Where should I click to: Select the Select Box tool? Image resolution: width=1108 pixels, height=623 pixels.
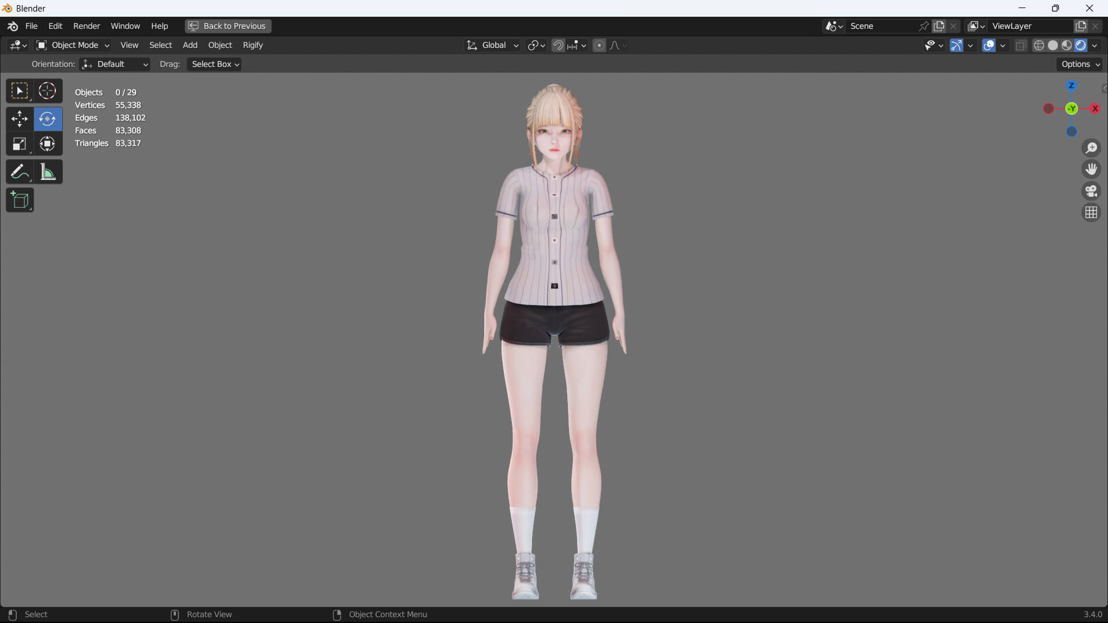coord(20,91)
